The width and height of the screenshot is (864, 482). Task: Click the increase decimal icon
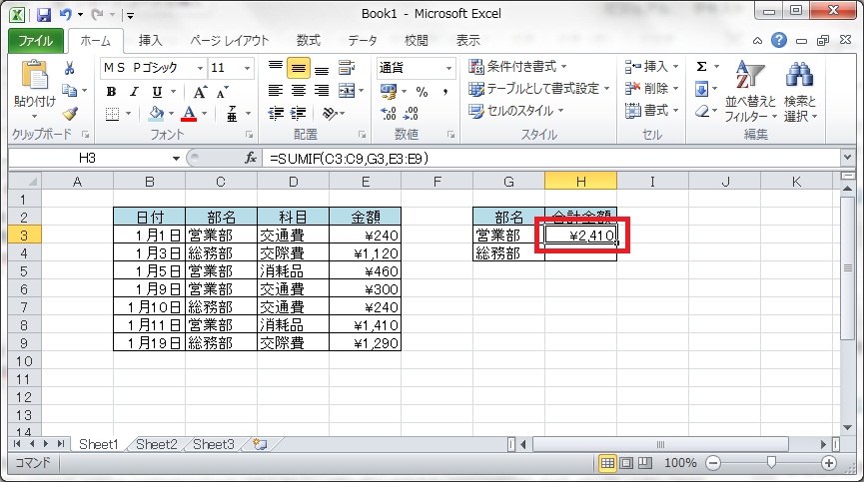pos(389,114)
